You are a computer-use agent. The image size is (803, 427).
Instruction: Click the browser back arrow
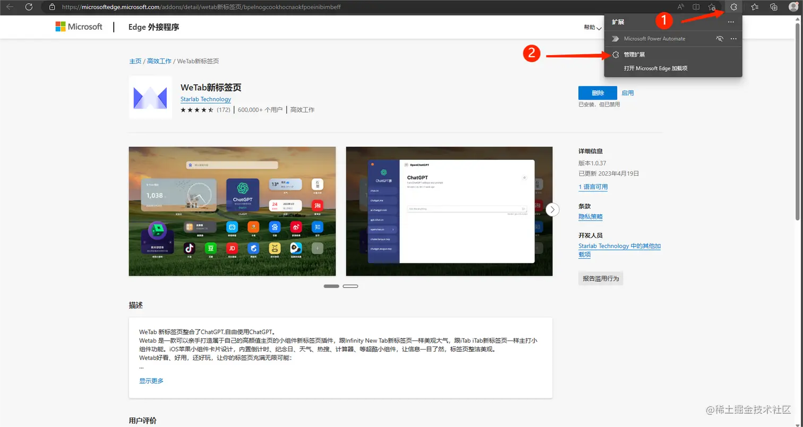tap(10, 7)
